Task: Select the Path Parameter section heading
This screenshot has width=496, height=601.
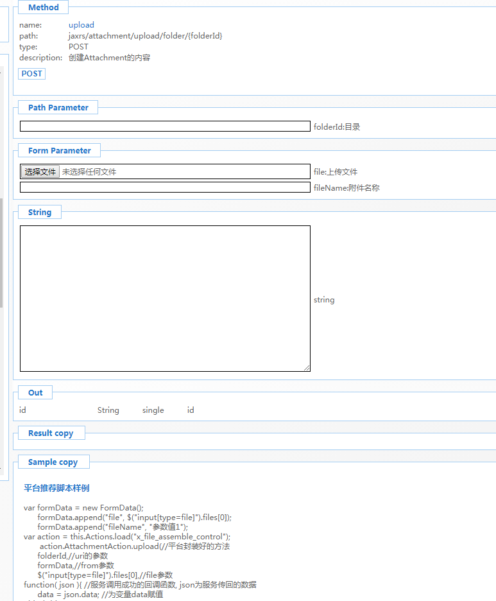Action: tap(58, 107)
